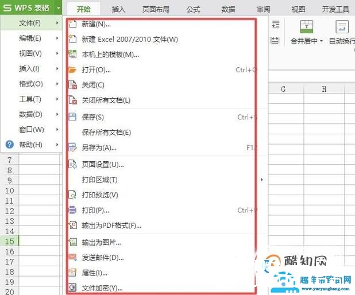This screenshot has width=355, height=295.
Task: Click the Export to PDF icon
Action: (72, 225)
